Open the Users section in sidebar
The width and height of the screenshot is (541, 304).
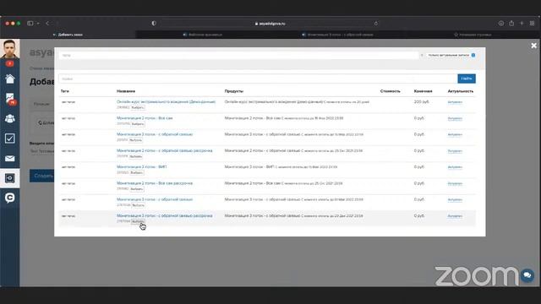click(x=9, y=118)
